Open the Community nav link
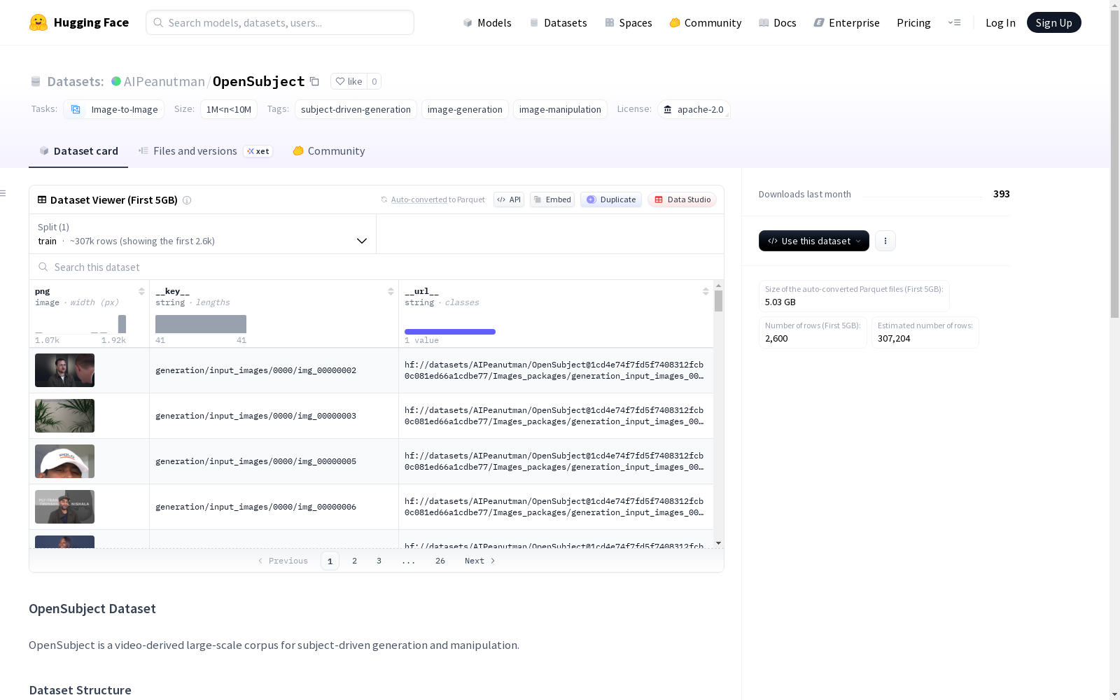The height and width of the screenshot is (700, 1120). [706, 22]
